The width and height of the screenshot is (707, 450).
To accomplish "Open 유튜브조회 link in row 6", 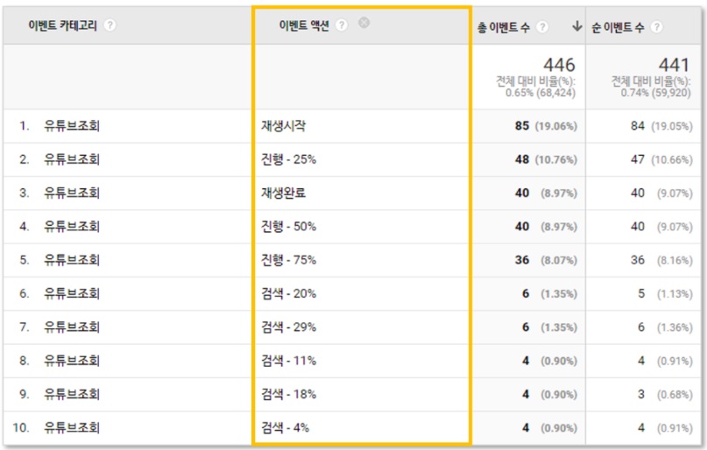I will 72,293.
